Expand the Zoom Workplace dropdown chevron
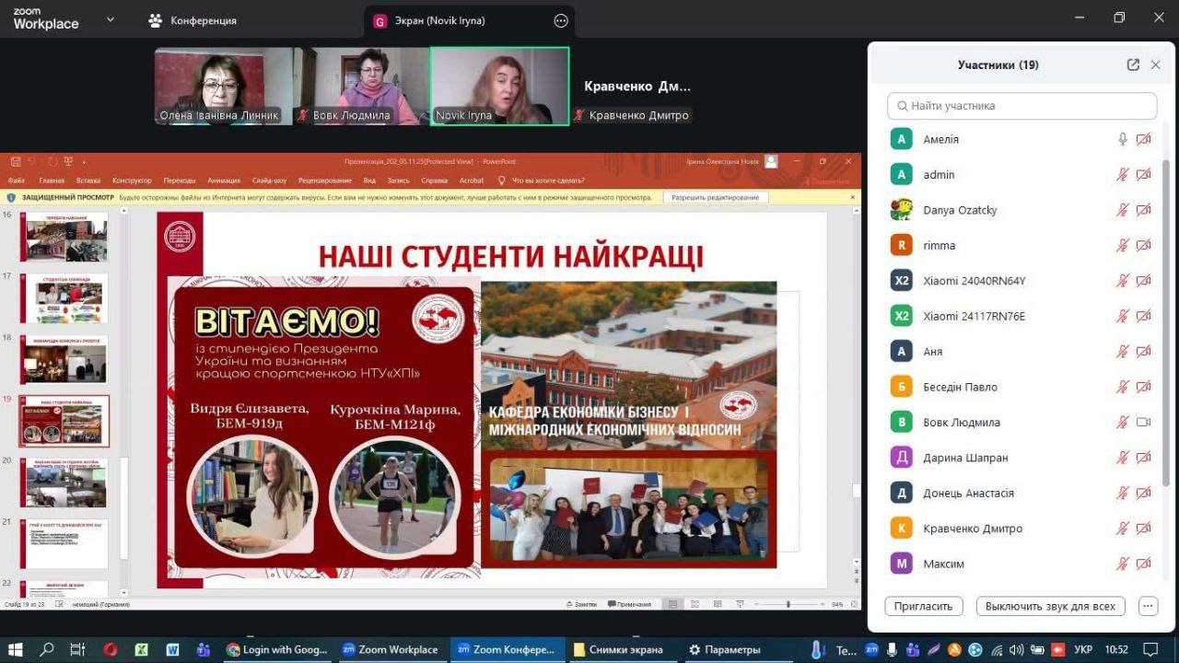This screenshot has width=1179, height=663. pyautogui.click(x=109, y=19)
